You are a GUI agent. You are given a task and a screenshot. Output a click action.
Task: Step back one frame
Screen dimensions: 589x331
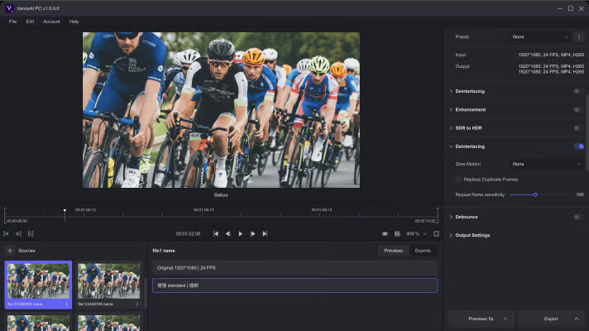pyautogui.click(x=228, y=234)
